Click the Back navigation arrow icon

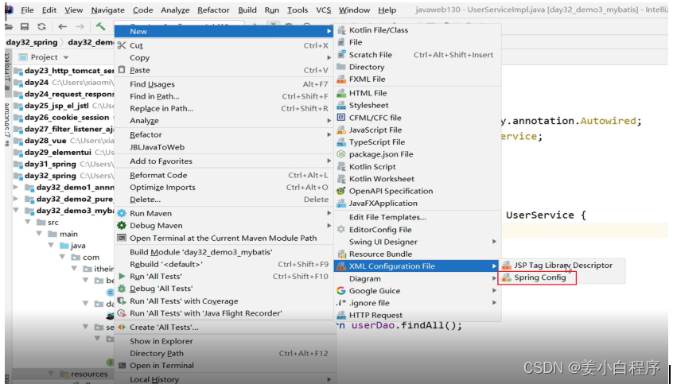tap(63, 26)
